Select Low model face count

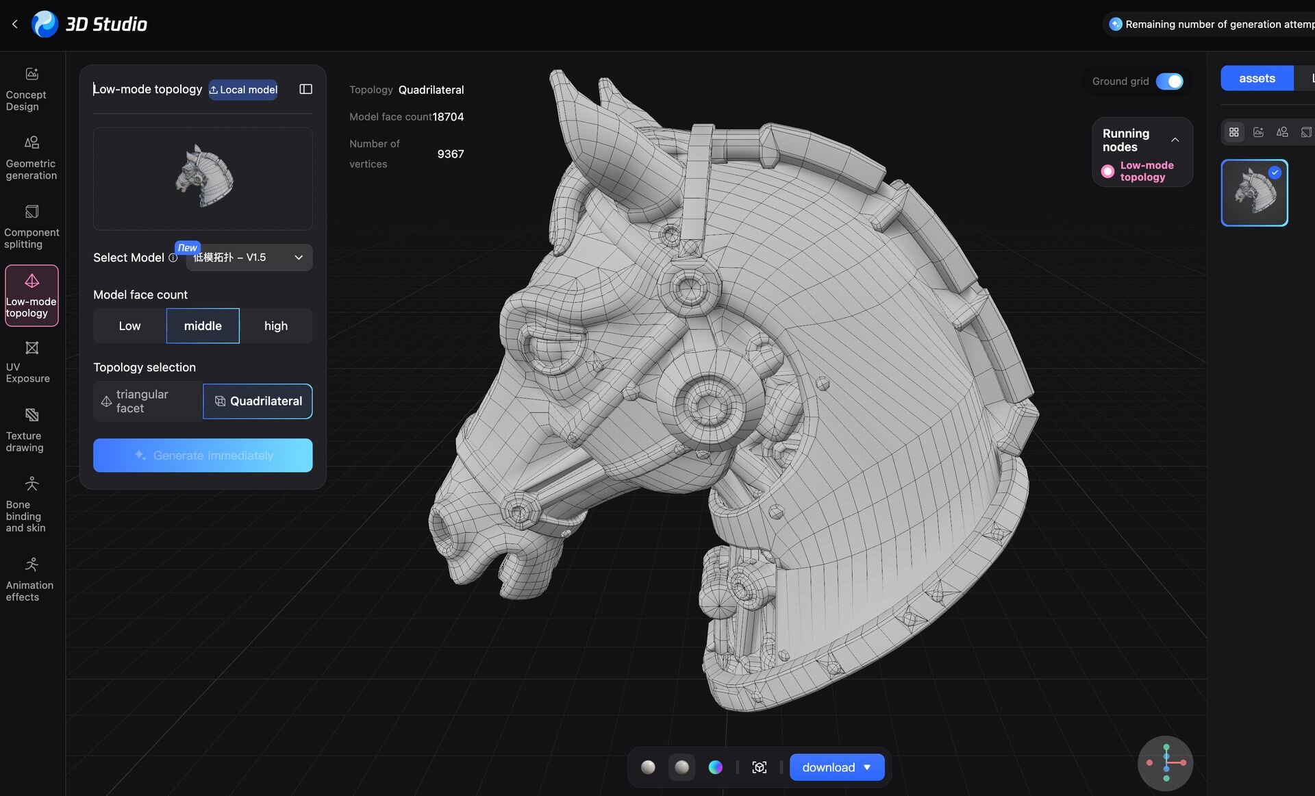tap(129, 326)
